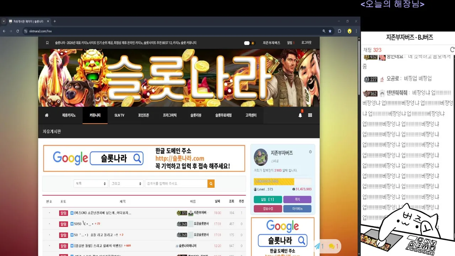455x256 pixels.
Task: Click the 날짜 column header
Action: [x=218, y=201]
